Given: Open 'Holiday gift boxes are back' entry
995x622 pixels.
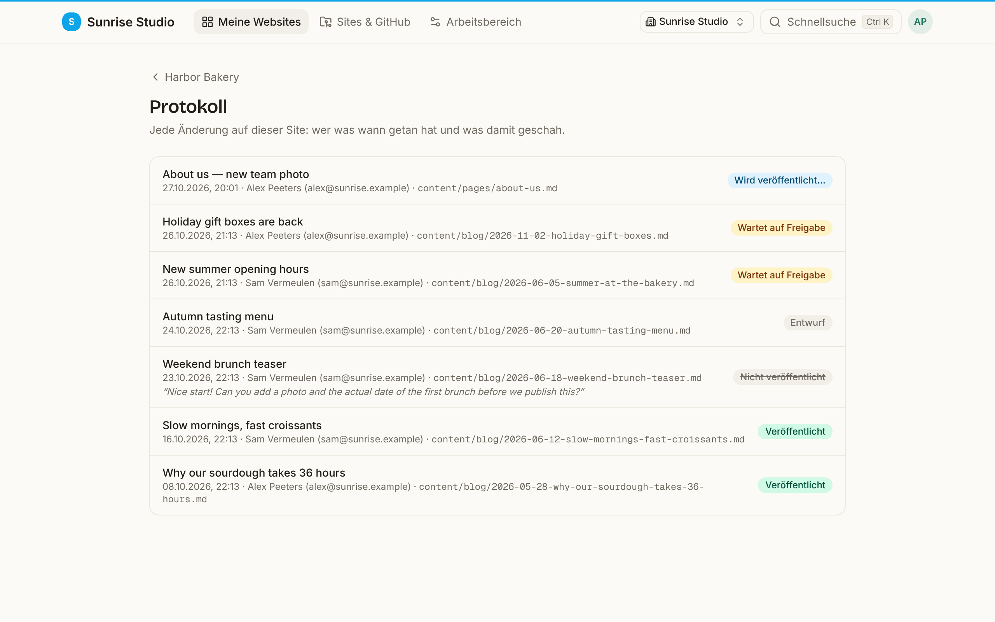Looking at the screenshot, I should [x=497, y=228].
